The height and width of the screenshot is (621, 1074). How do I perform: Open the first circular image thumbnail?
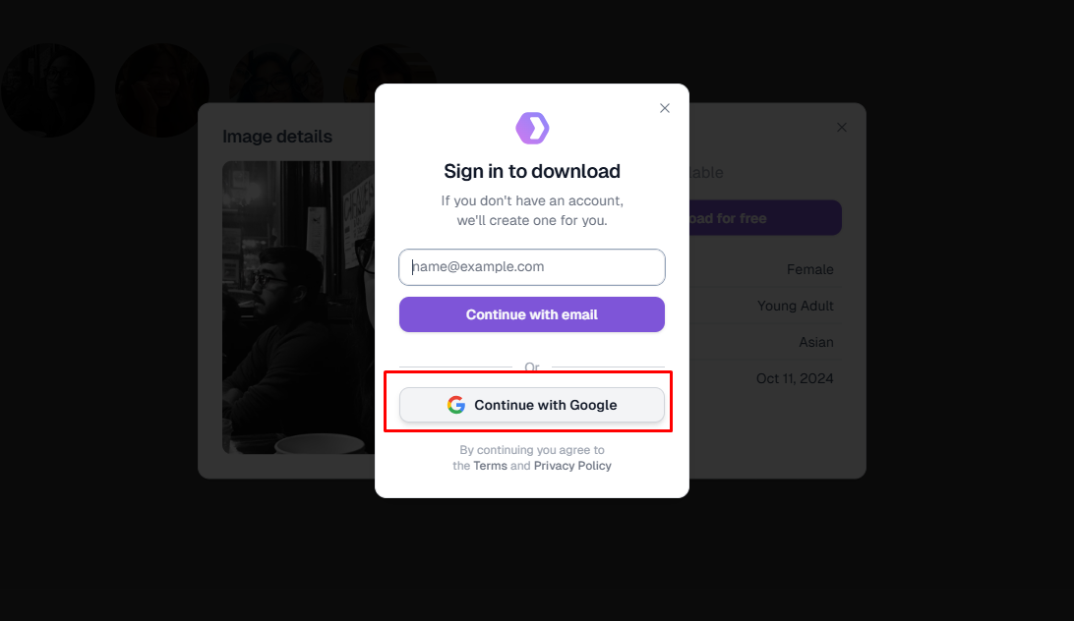click(x=48, y=90)
